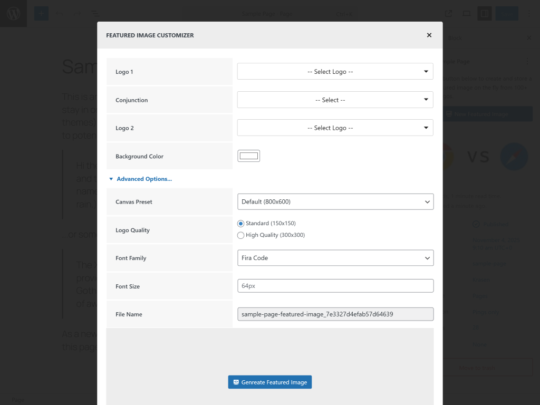The image size is (540, 405).
Task: Click the View Page external link icon
Action: point(448,14)
